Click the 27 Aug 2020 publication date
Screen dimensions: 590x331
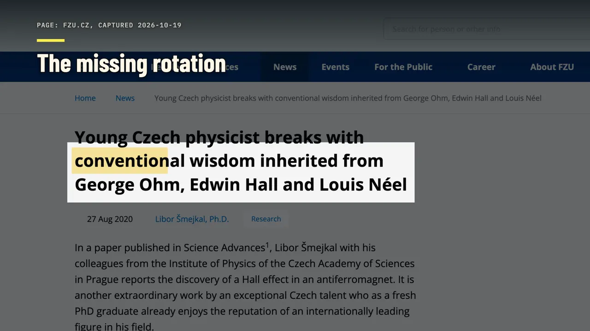(110, 219)
